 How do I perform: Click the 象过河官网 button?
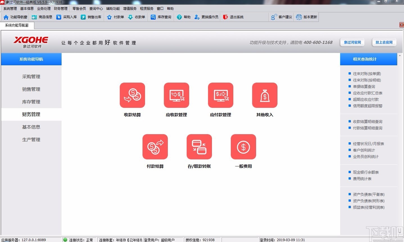point(352,42)
